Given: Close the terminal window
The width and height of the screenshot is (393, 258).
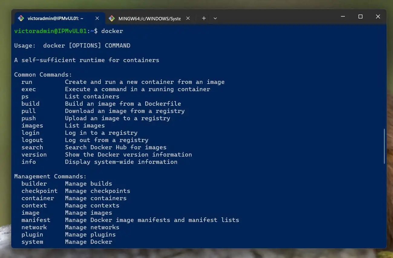Looking at the screenshot, I should point(378,17).
